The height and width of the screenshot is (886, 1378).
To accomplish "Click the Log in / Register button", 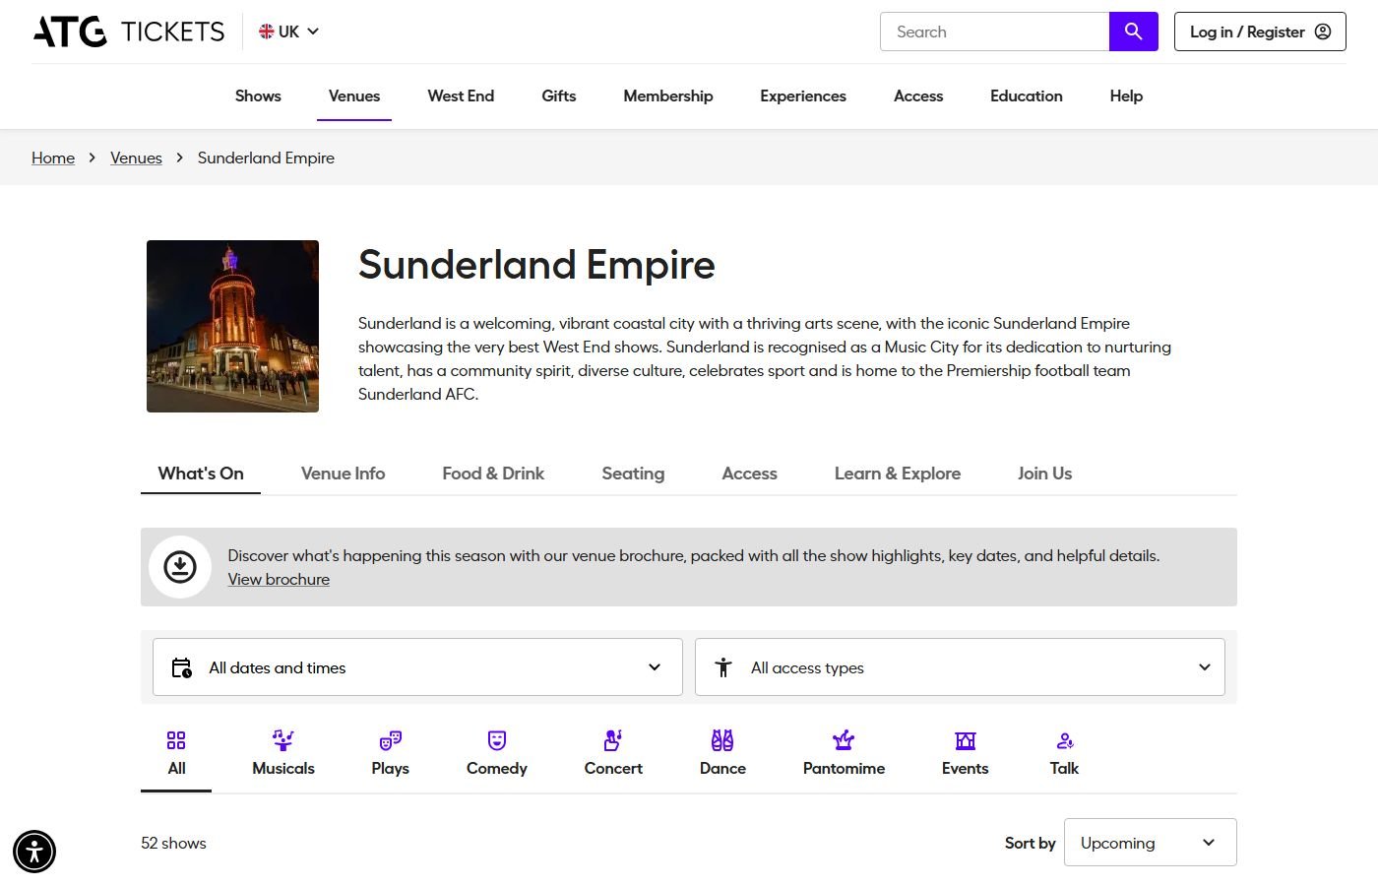I will tap(1260, 32).
